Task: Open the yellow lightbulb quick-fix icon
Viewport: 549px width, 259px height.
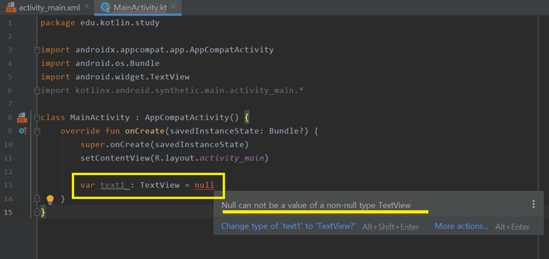Action: (50, 200)
